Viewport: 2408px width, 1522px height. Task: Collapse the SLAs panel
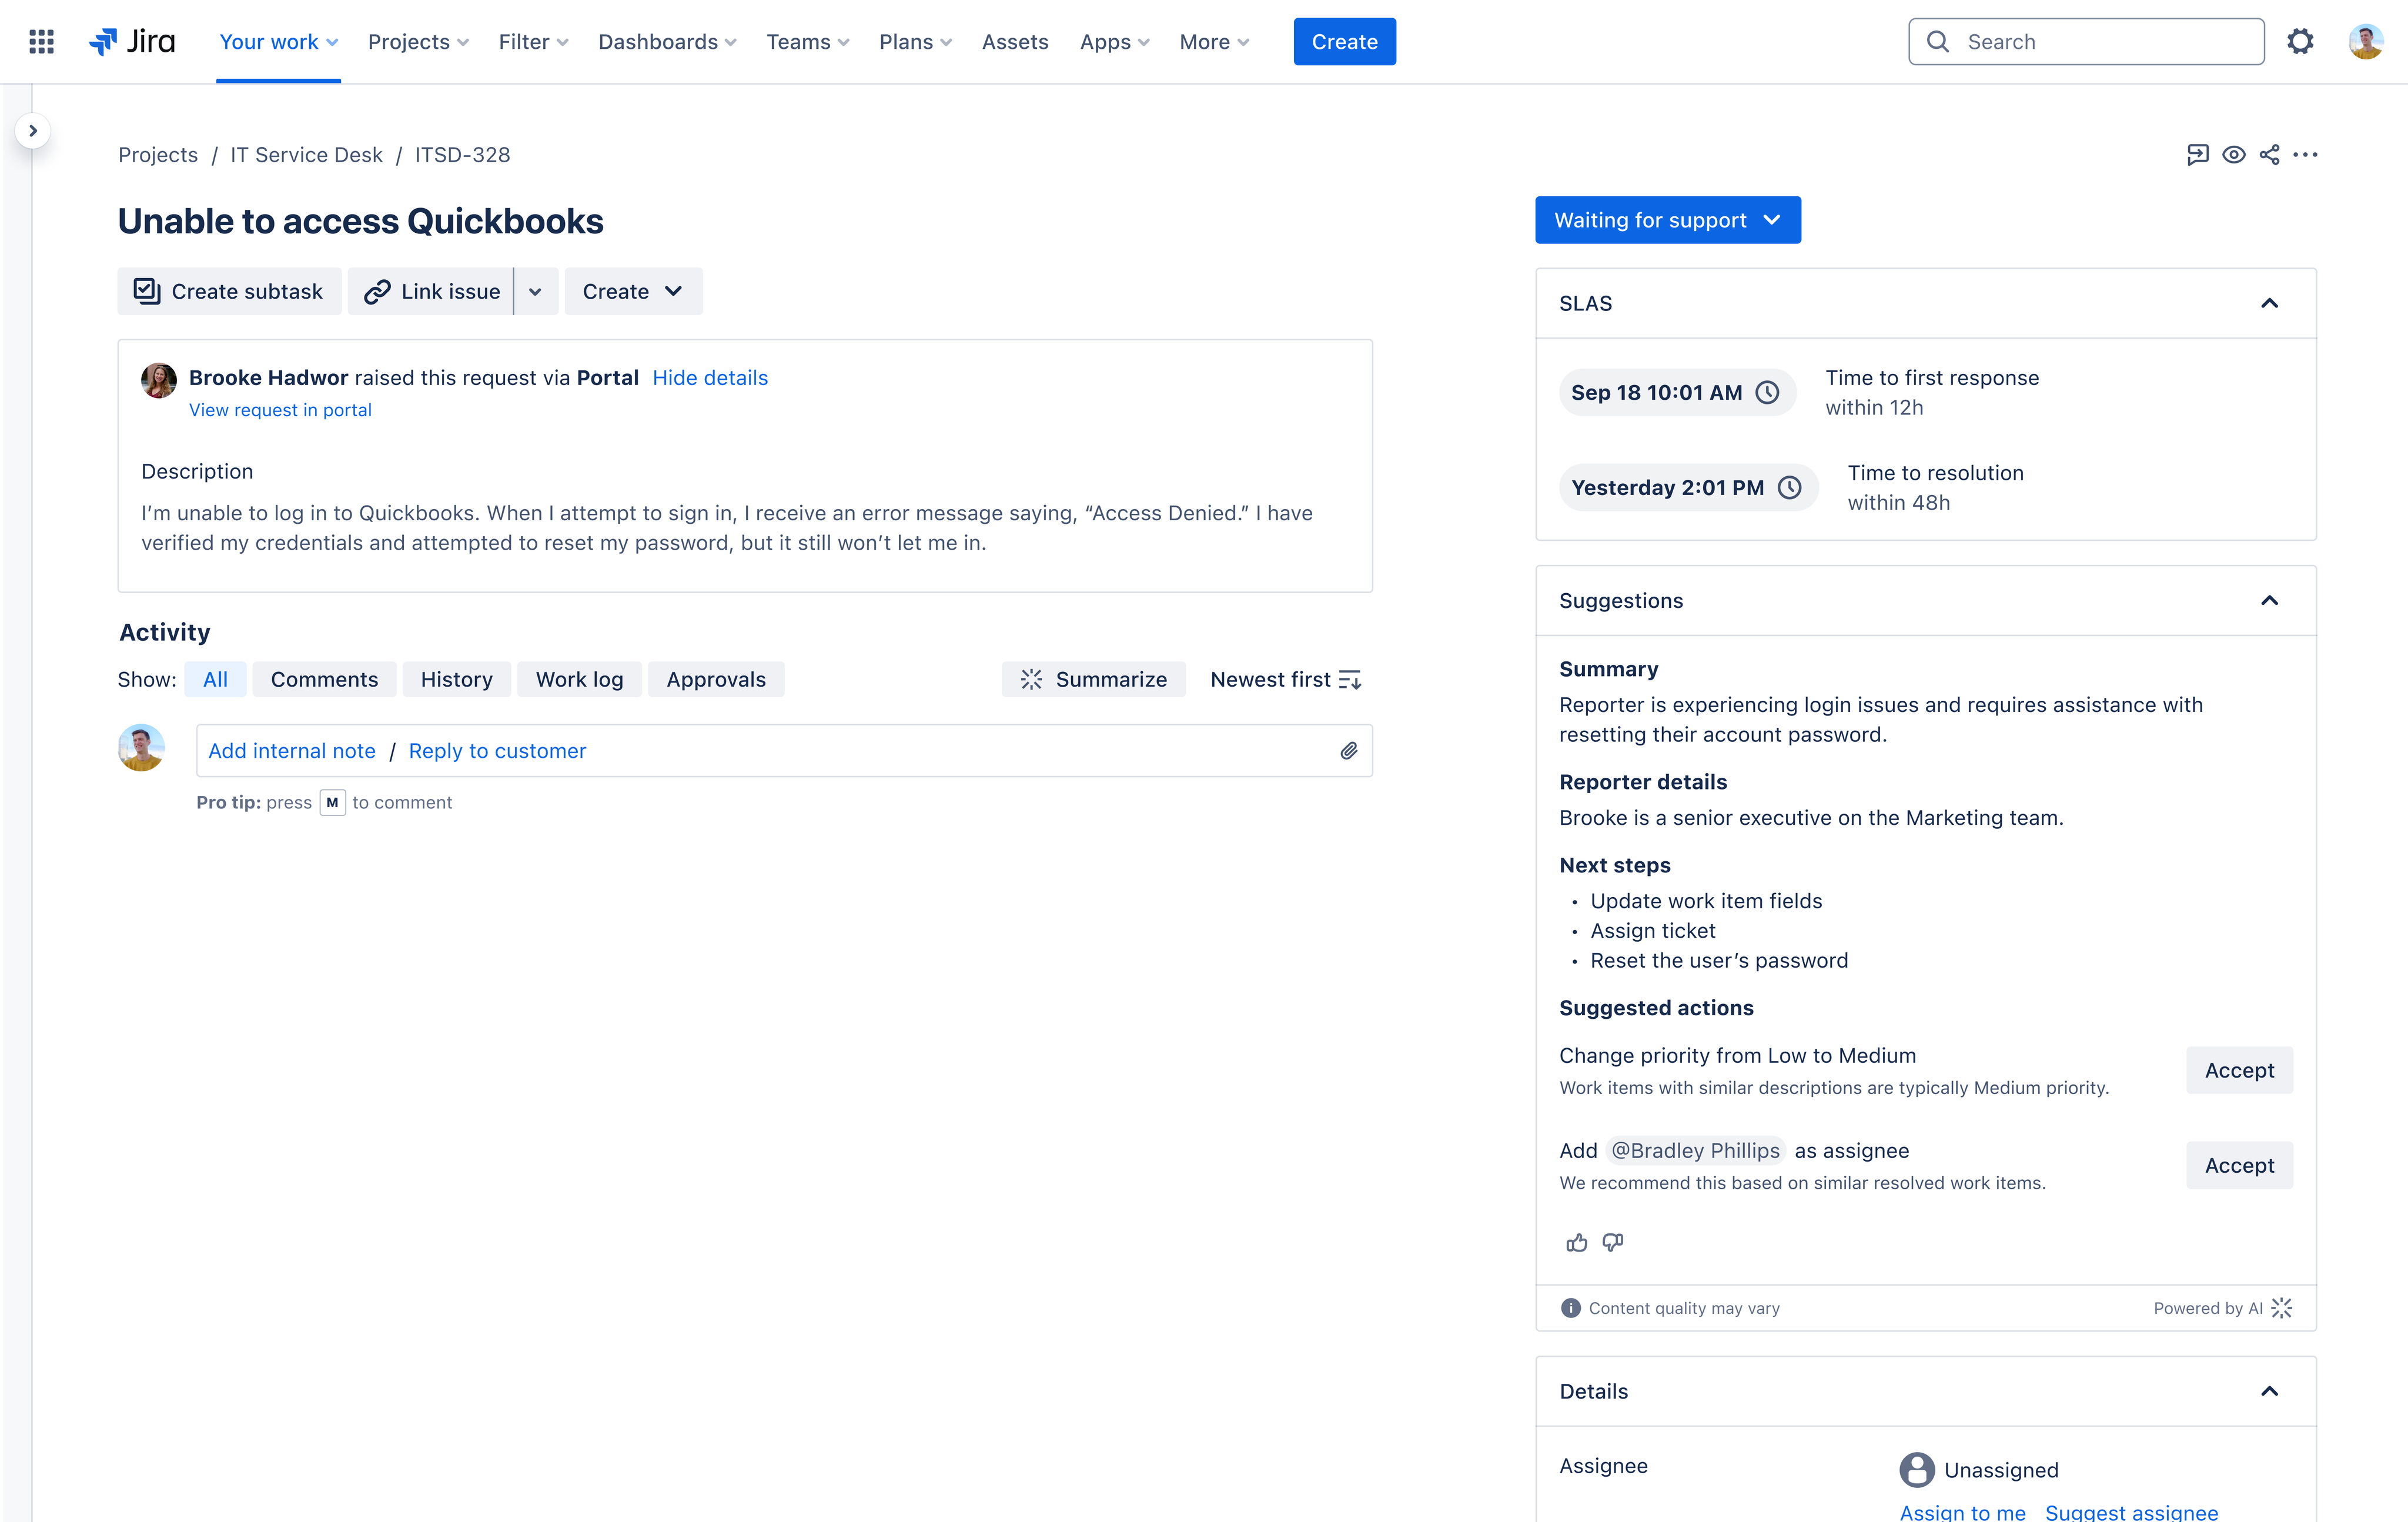click(x=2270, y=303)
